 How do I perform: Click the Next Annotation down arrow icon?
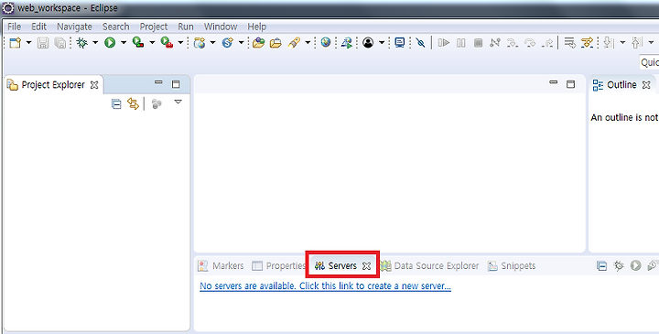click(609, 42)
